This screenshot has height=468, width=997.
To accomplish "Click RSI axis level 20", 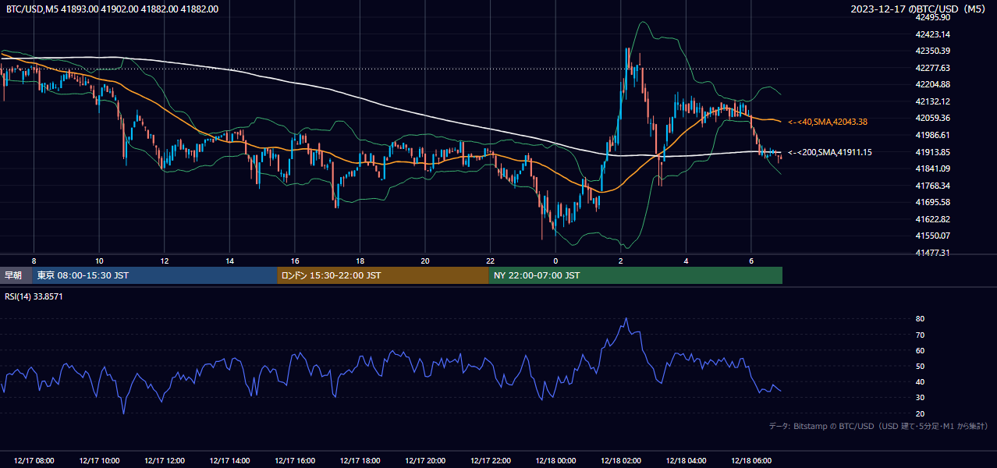I will click(920, 413).
